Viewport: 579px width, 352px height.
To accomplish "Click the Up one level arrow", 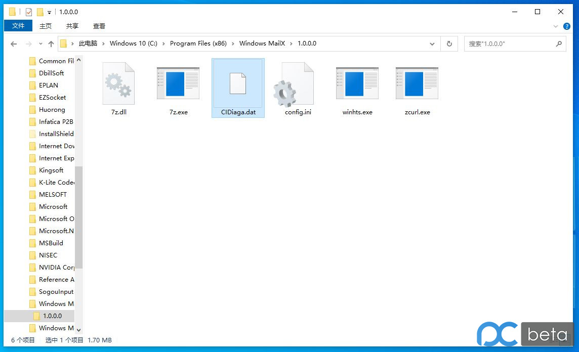I will [51, 44].
